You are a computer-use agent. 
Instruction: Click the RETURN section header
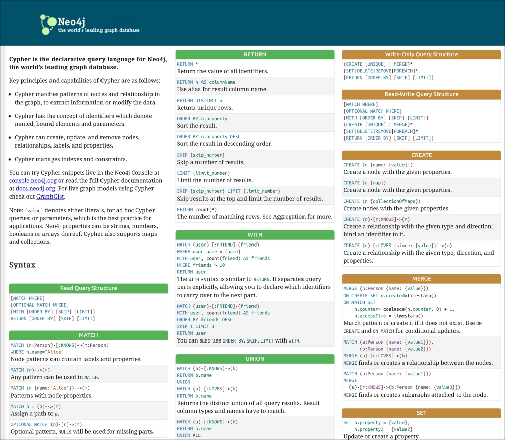click(255, 54)
